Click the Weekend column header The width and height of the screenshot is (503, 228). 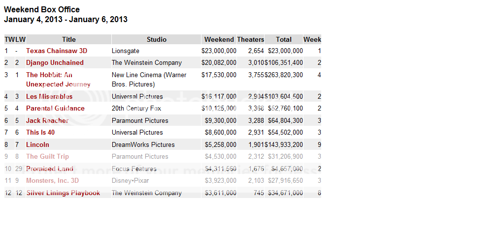click(x=219, y=40)
